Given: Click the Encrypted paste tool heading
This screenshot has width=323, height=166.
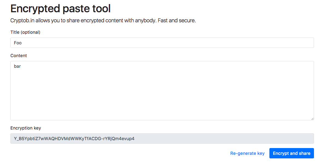Looking at the screenshot, I should [60, 8].
